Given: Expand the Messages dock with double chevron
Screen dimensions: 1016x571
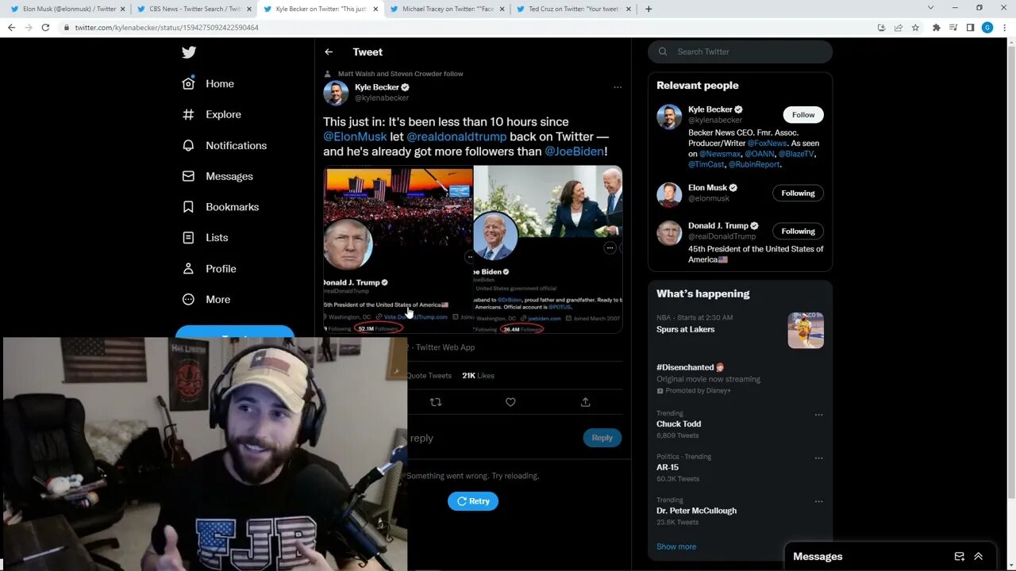Looking at the screenshot, I should pos(979,557).
